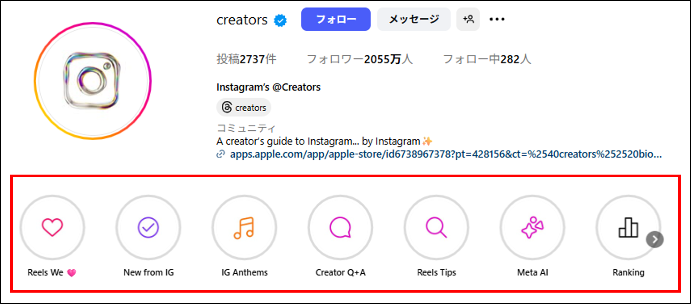Image resolution: width=691 pixels, height=304 pixels.
Task: Click the bio text A creator's guide
Action: click(324, 141)
